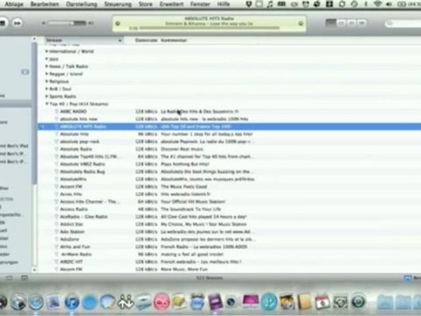The height and width of the screenshot is (316, 421).
Task: Adjust the iTunes volume slider
Action: (x=68, y=23)
